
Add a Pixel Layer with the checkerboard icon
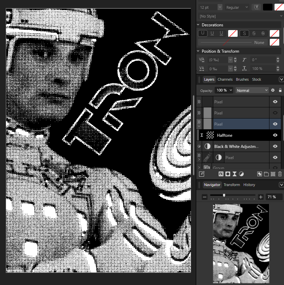(x=273, y=174)
